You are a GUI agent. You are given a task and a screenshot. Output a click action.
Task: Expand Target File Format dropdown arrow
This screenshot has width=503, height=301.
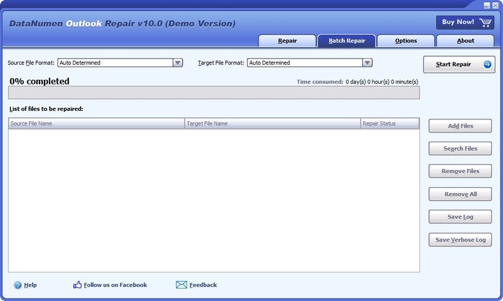pos(367,63)
